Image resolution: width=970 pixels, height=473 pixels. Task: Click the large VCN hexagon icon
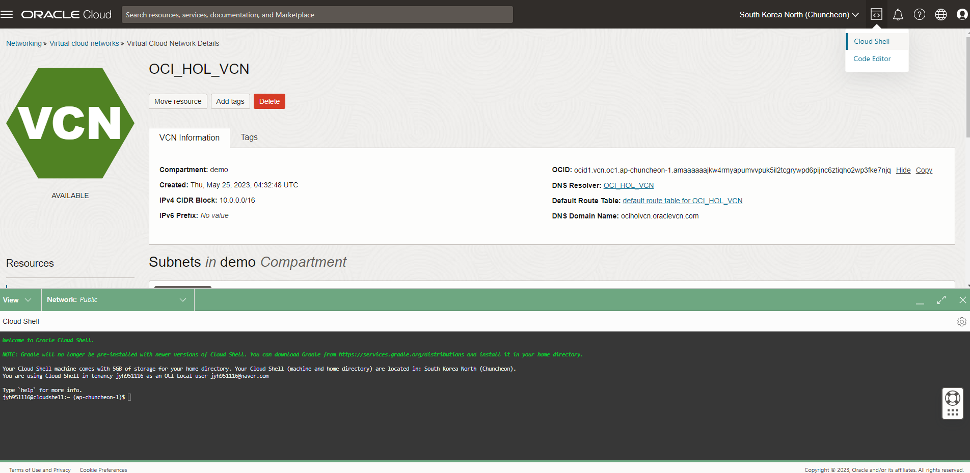click(70, 123)
